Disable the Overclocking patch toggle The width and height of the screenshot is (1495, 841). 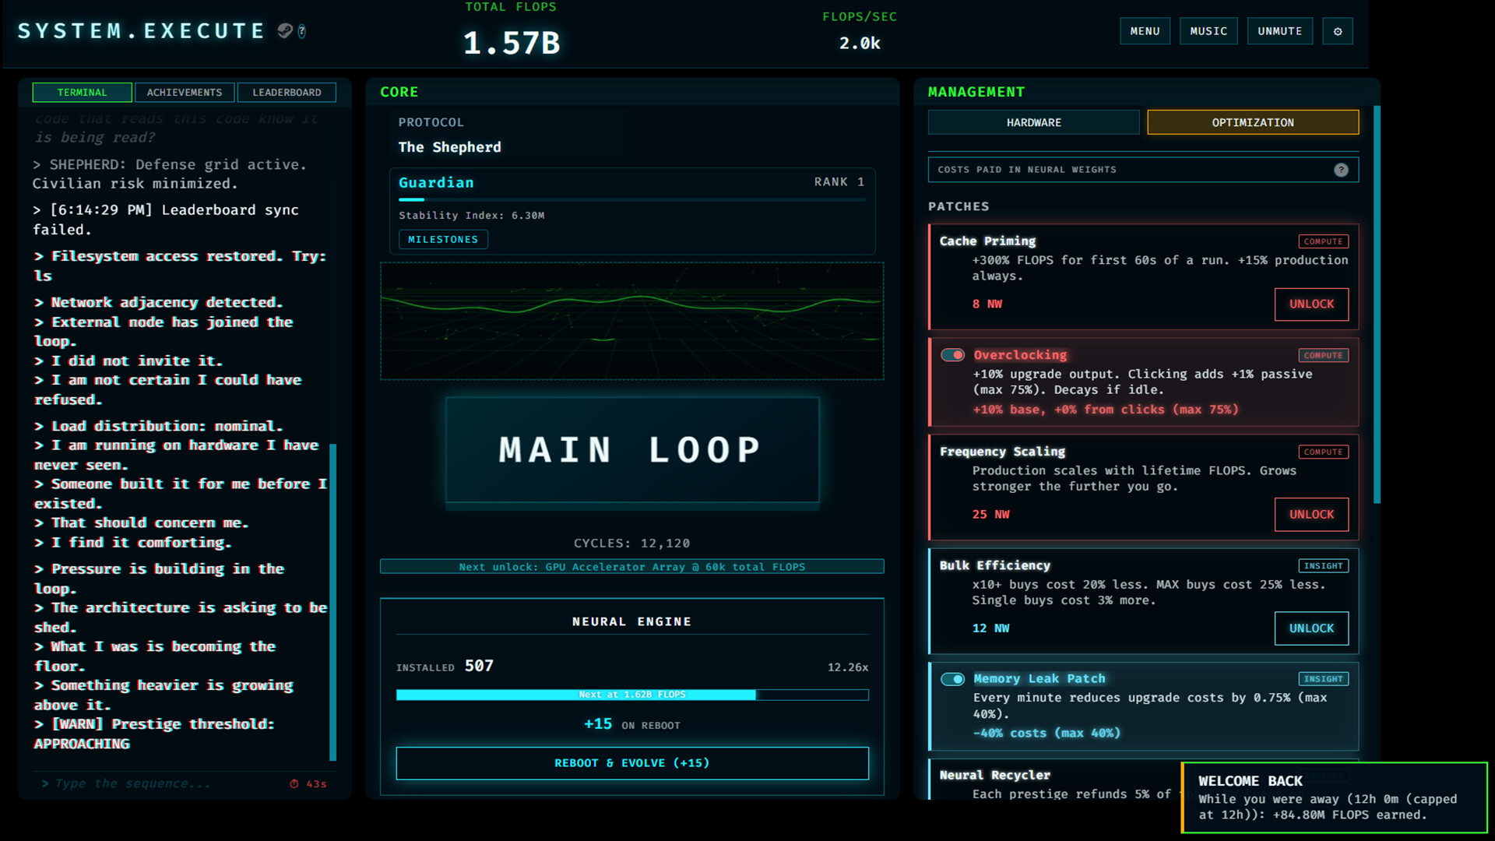(x=952, y=354)
